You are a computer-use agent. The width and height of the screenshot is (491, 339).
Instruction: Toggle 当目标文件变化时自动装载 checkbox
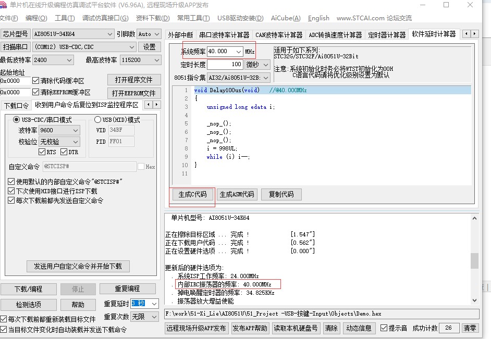tap(4, 329)
